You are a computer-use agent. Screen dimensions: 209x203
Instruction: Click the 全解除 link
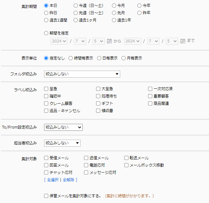click(68, 180)
